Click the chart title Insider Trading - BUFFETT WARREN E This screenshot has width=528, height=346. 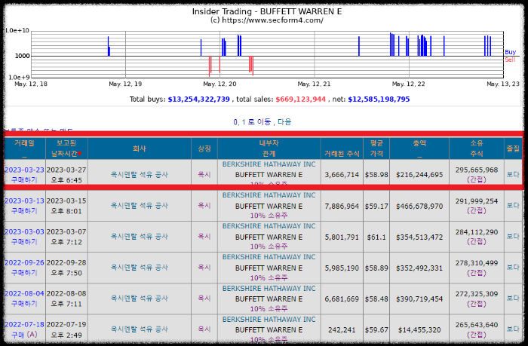pos(267,11)
